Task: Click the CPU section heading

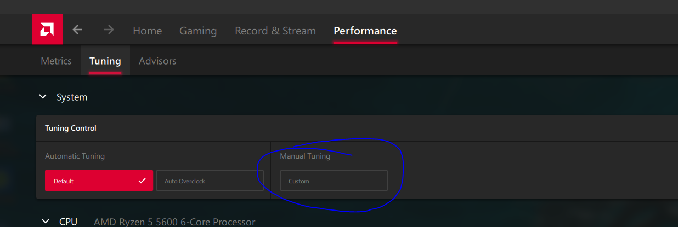Action: point(68,222)
